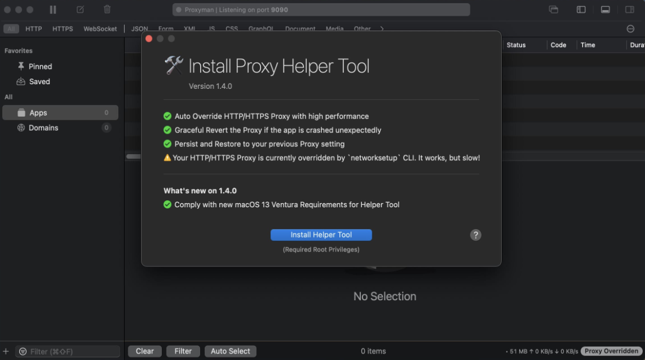Click the Code column header
The image size is (645, 360).
pos(558,45)
